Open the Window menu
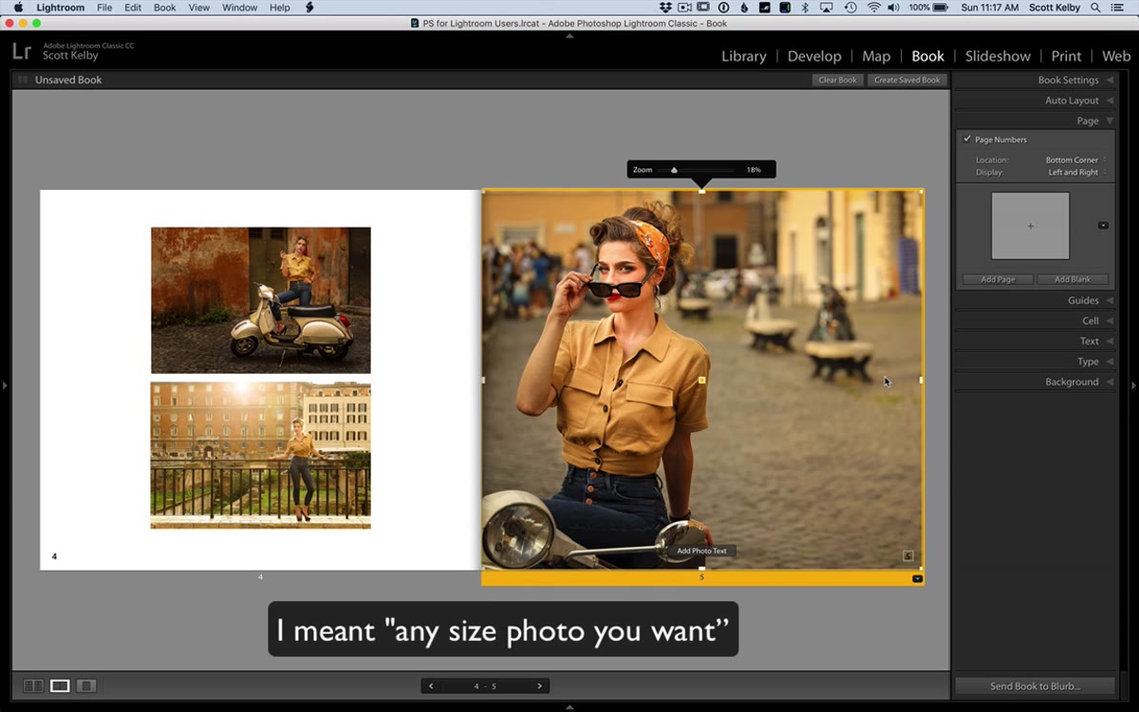 pos(240,8)
